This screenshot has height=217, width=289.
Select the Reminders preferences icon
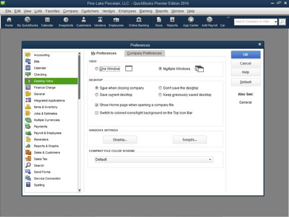[28, 139]
